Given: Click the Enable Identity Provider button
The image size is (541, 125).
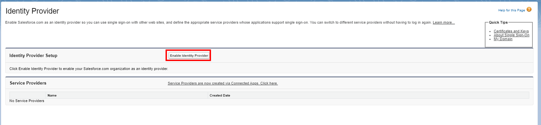Looking at the screenshot, I should (189, 55).
